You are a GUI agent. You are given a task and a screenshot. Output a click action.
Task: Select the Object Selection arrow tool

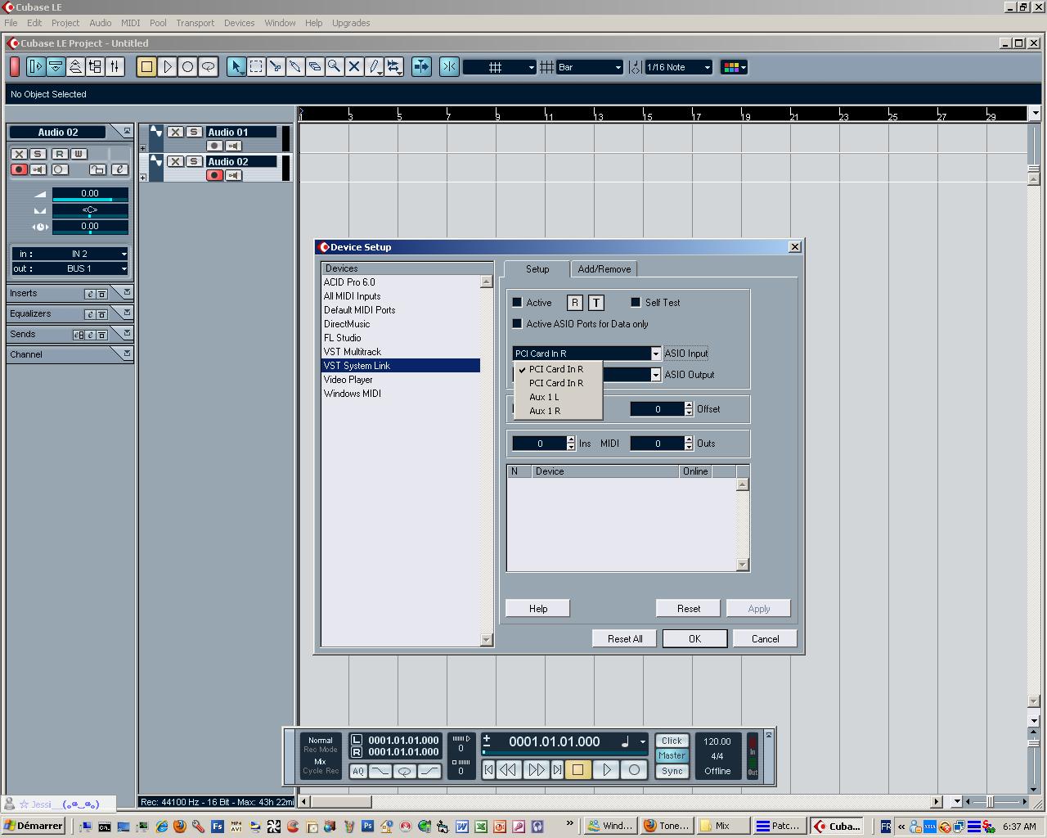236,67
